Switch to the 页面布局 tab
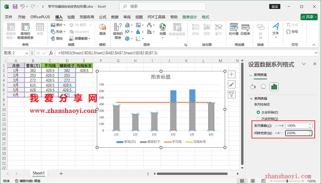Image resolution: width=321 pixels, height=184 pixels. (x=87, y=17)
